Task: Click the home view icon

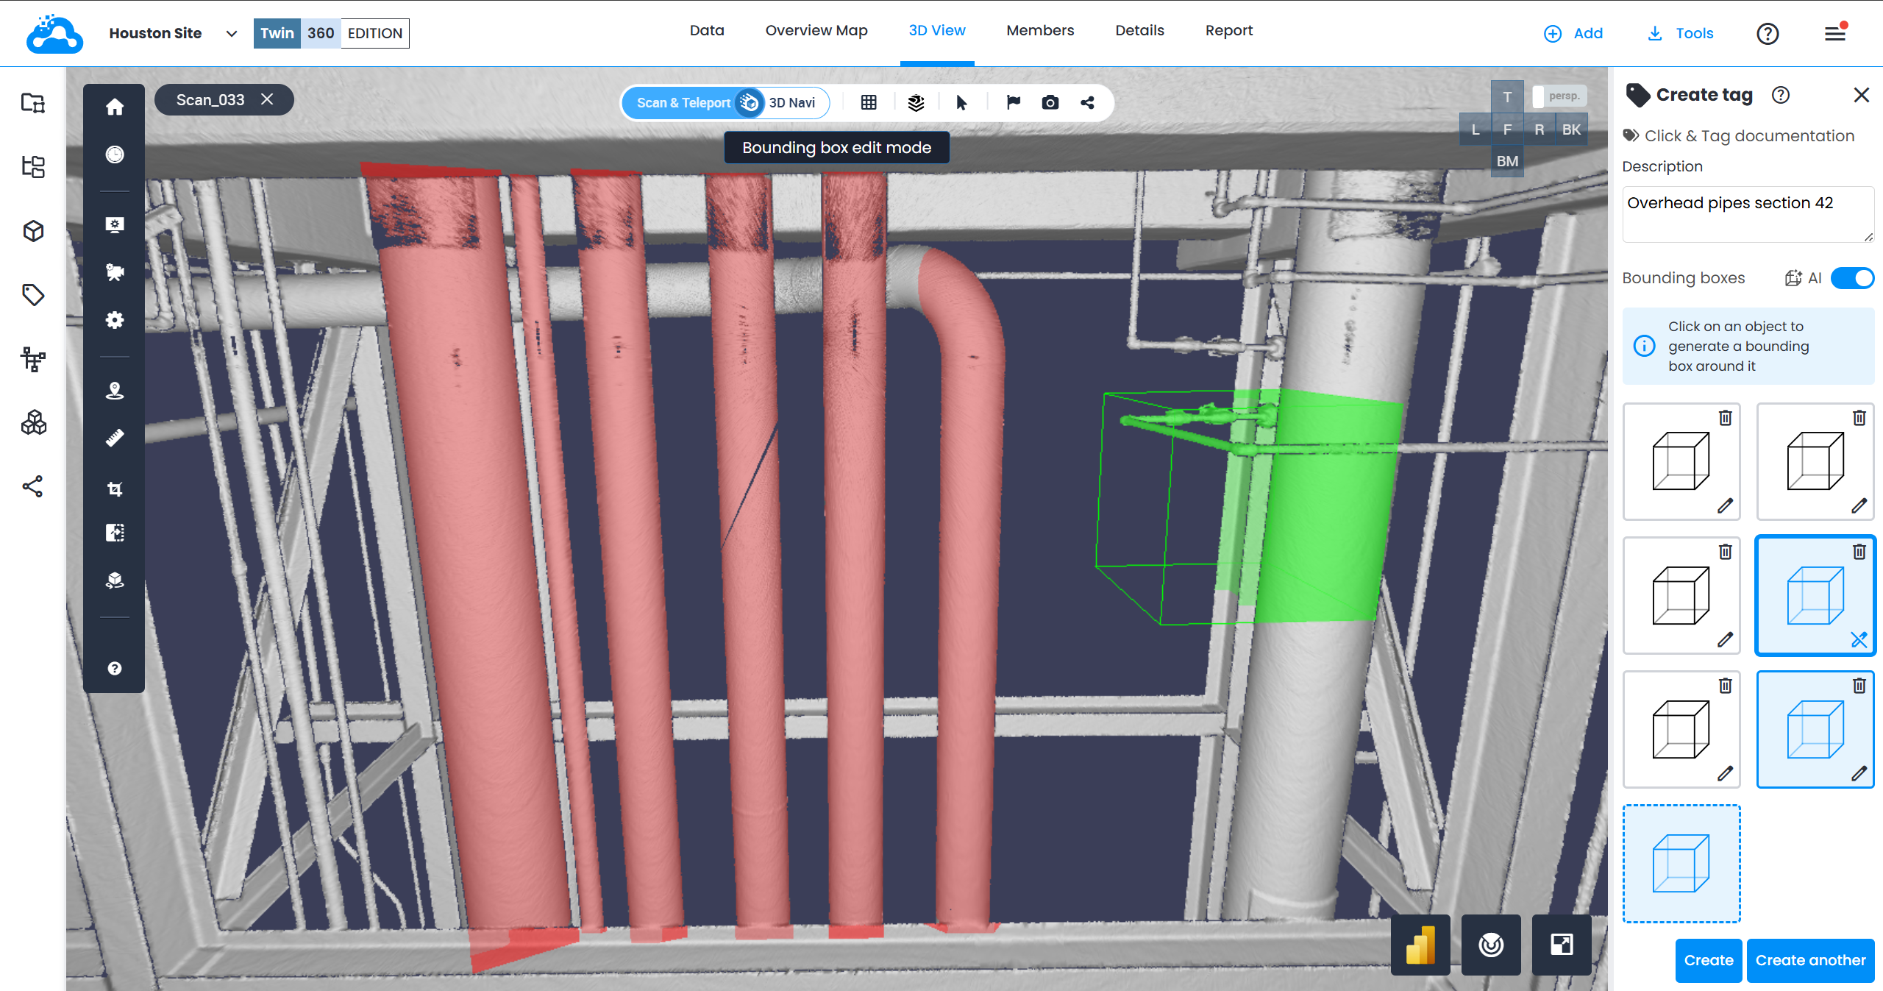Action: pyautogui.click(x=115, y=107)
